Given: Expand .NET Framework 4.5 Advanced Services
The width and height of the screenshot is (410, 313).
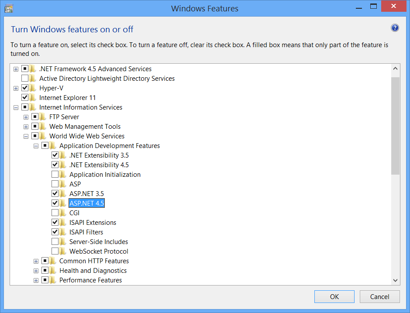Looking at the screenshot, I should [x=16, y=69].
